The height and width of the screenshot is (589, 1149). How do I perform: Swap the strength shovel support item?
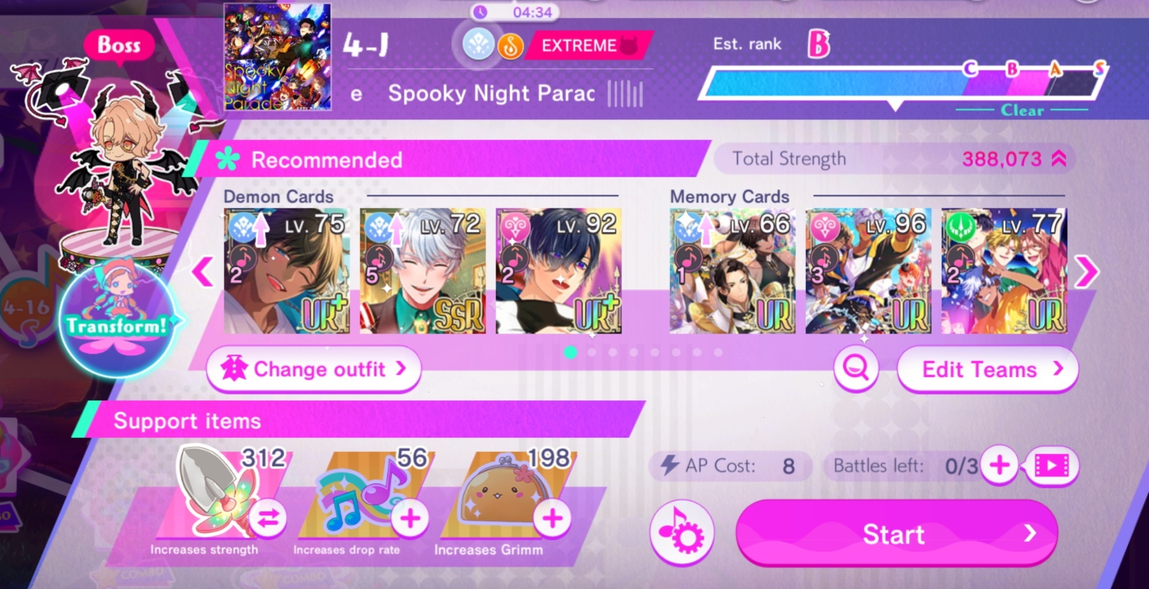268,518
